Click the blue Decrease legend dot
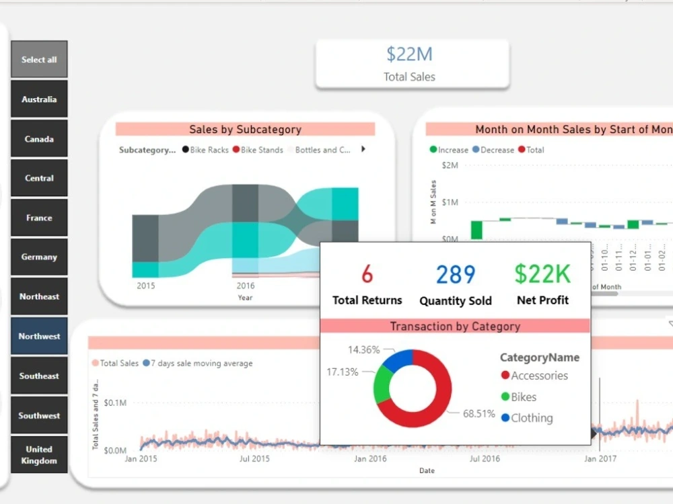The width and height of the screenshot is (673, 504). point(474,150)
